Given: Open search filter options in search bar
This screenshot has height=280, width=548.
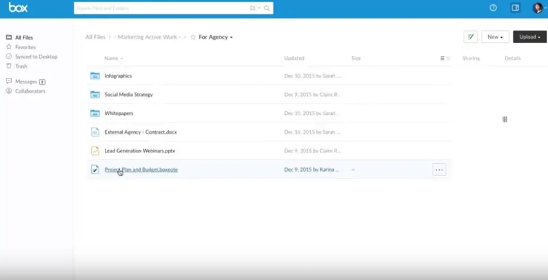Looking at the screenshot, I should coord(255,8).
